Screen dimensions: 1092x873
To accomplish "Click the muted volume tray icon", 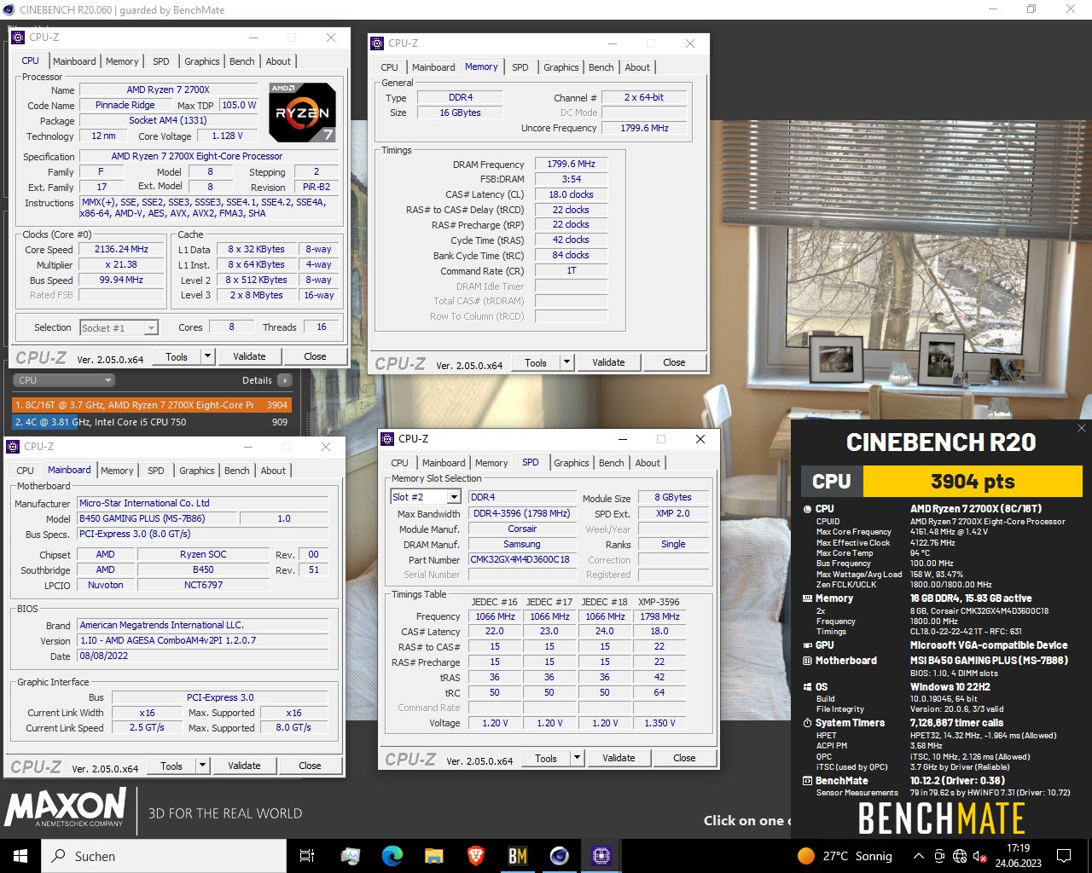I will coord(980,856).
